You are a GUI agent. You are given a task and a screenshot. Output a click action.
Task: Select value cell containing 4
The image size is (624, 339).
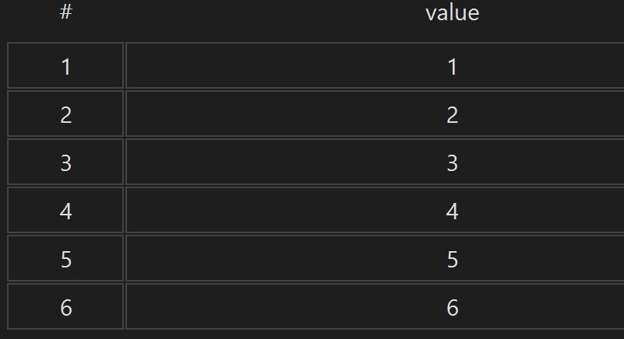click(x=375, y=210)
